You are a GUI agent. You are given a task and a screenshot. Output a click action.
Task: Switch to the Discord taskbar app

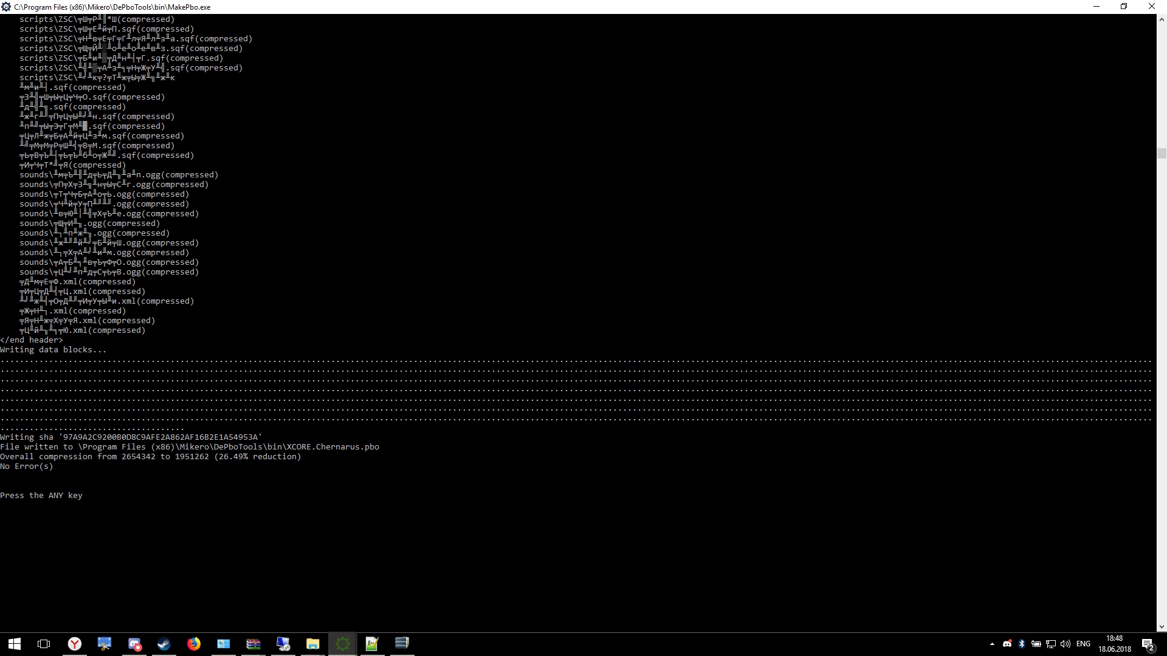click(134, 644)
